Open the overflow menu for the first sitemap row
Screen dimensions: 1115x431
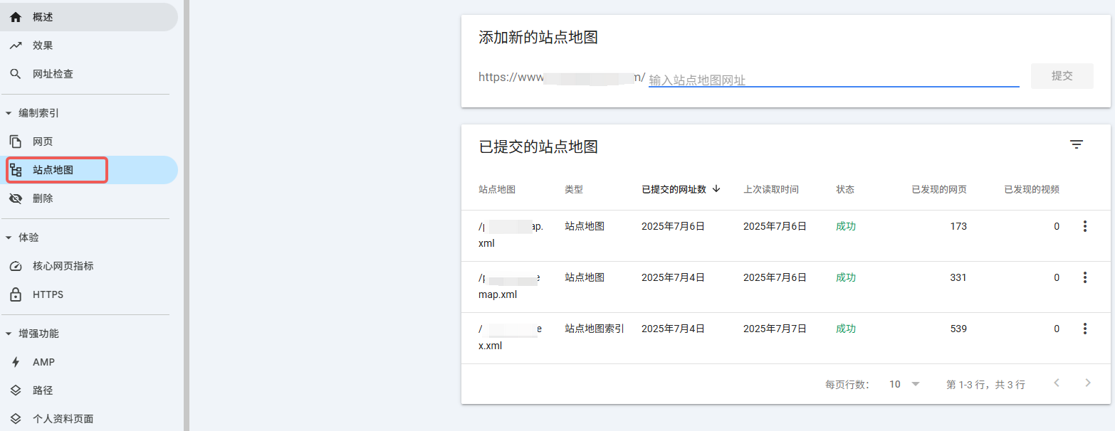[x=1084, y=226]
